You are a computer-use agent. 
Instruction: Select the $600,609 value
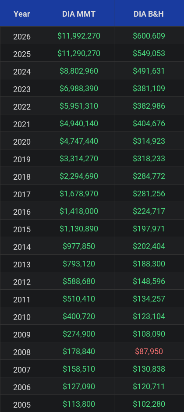[x=149, y=36]
